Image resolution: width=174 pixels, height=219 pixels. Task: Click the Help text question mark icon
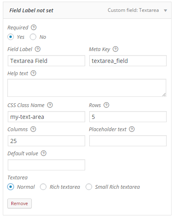click(x=33, y=73)
